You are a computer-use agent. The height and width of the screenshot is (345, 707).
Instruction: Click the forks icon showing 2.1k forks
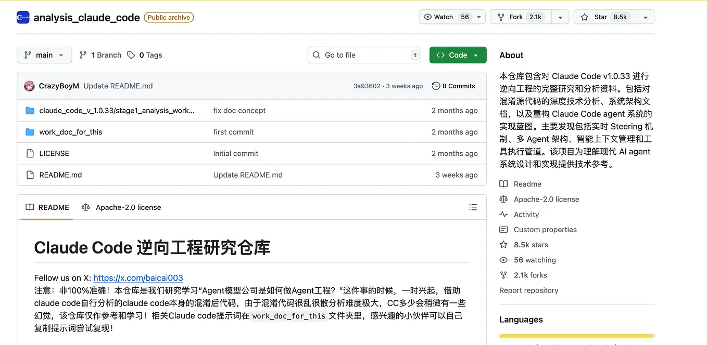pyautogui.click(x=503, y=275)
